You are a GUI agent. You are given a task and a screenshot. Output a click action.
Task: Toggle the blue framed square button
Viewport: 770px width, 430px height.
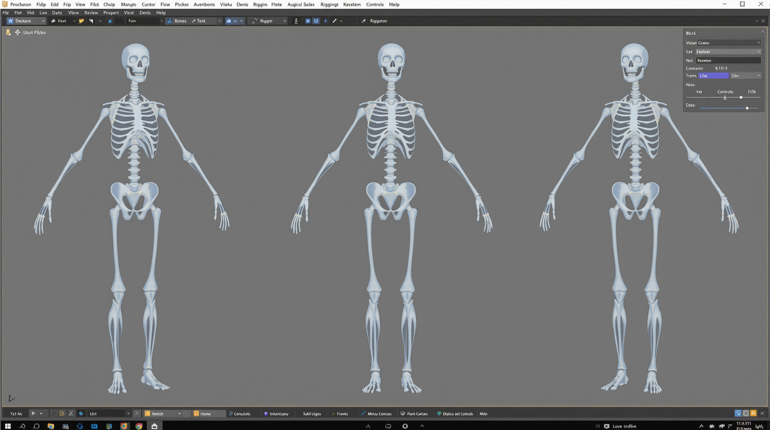pyautogui.click(x=316, y=21)
